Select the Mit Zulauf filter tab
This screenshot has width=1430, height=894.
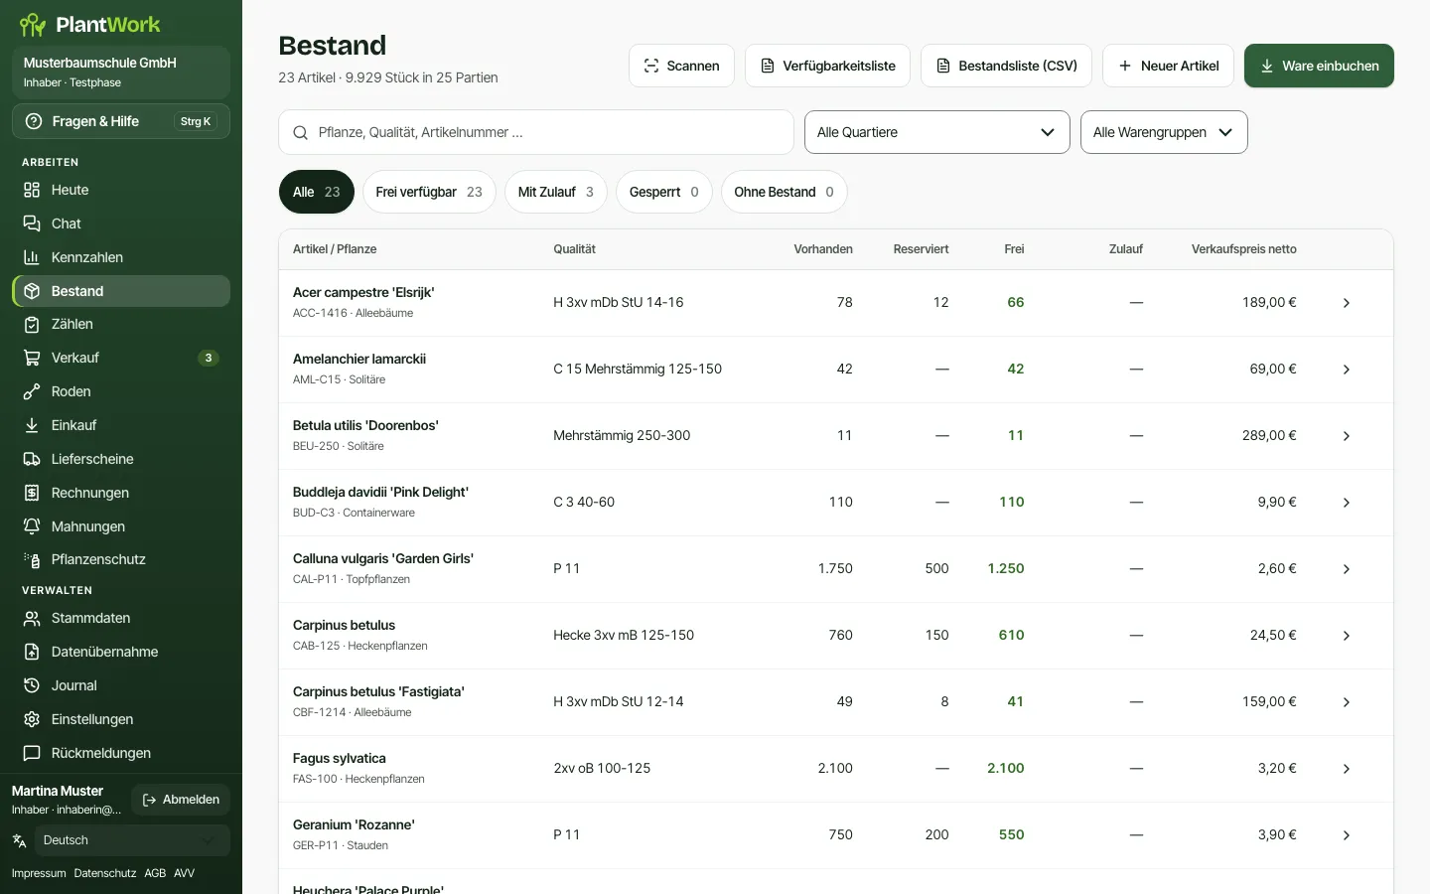tap(556, 192)
